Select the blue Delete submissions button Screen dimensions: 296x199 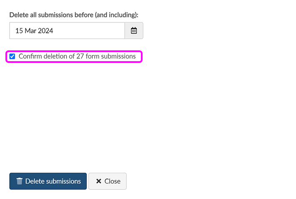(x=48, y=181)
